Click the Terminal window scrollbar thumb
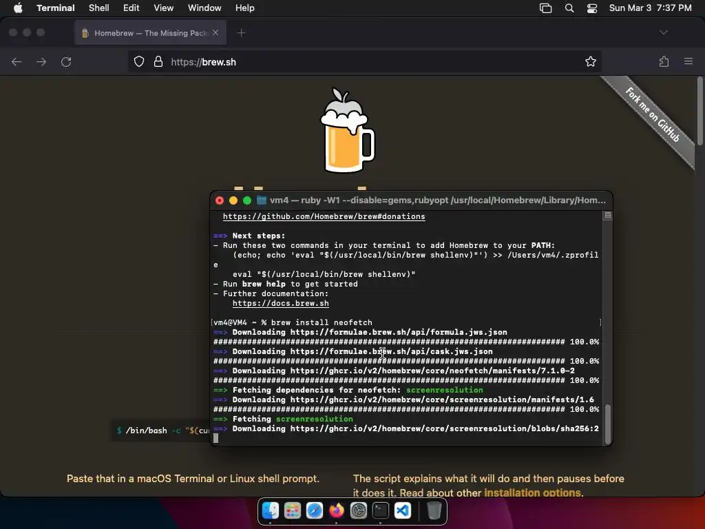The height and width of the screenshot is (529, 705). (x=608, y=424)
